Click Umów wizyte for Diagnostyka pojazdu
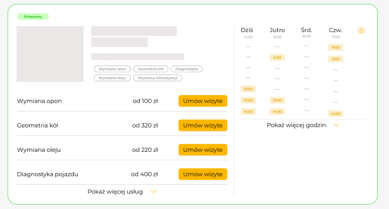 pos(203,174)
